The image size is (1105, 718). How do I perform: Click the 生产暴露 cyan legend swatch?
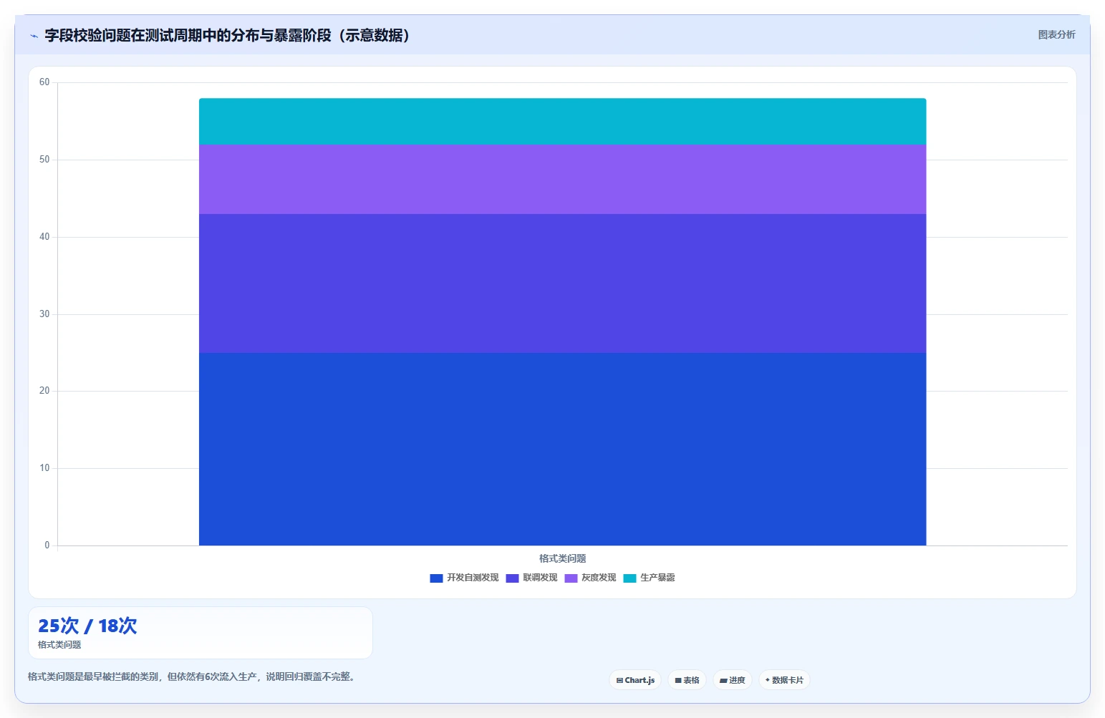[629, 578]
